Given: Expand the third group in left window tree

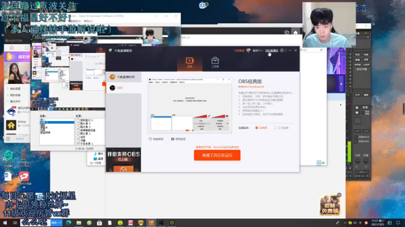Looking at the screenshot, I should pyautogui.click(x=8, y=101).
